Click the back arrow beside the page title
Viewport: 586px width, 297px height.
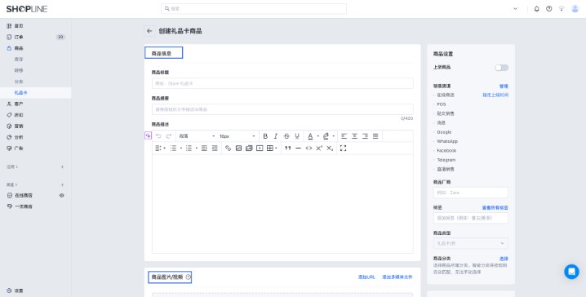(149, 31)
